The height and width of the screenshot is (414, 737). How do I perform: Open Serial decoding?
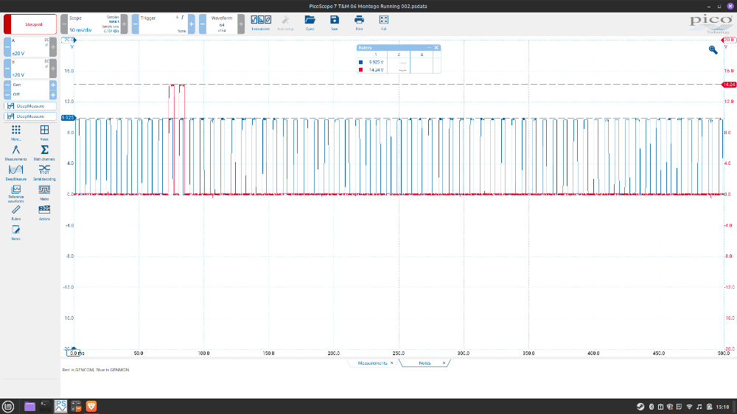(44, 172)
